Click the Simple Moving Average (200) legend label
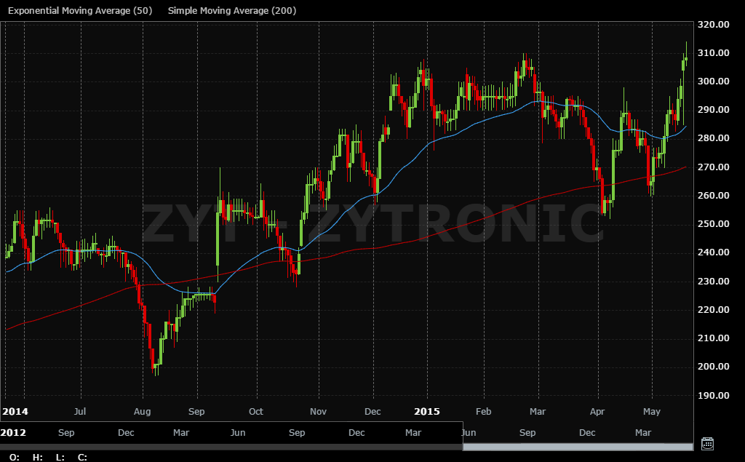 tap(231, 11)
